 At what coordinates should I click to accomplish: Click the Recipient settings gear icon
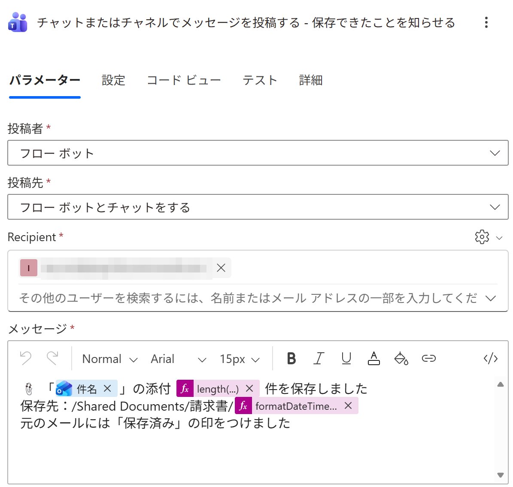click(482, 237)
